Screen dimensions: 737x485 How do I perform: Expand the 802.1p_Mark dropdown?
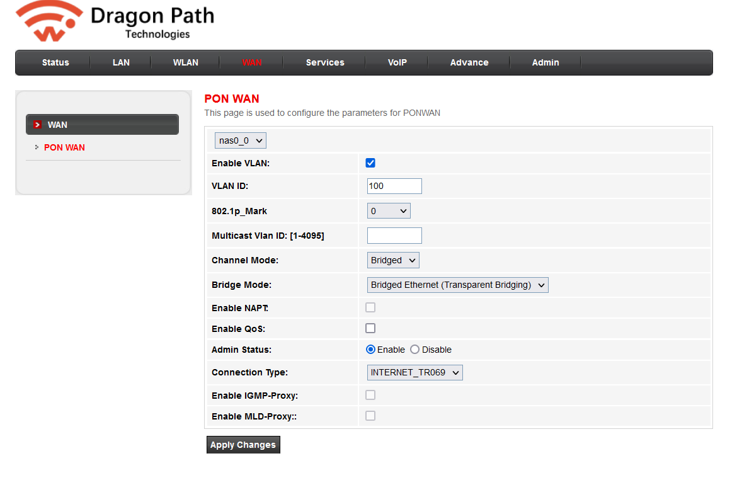(x=389, y=211)
